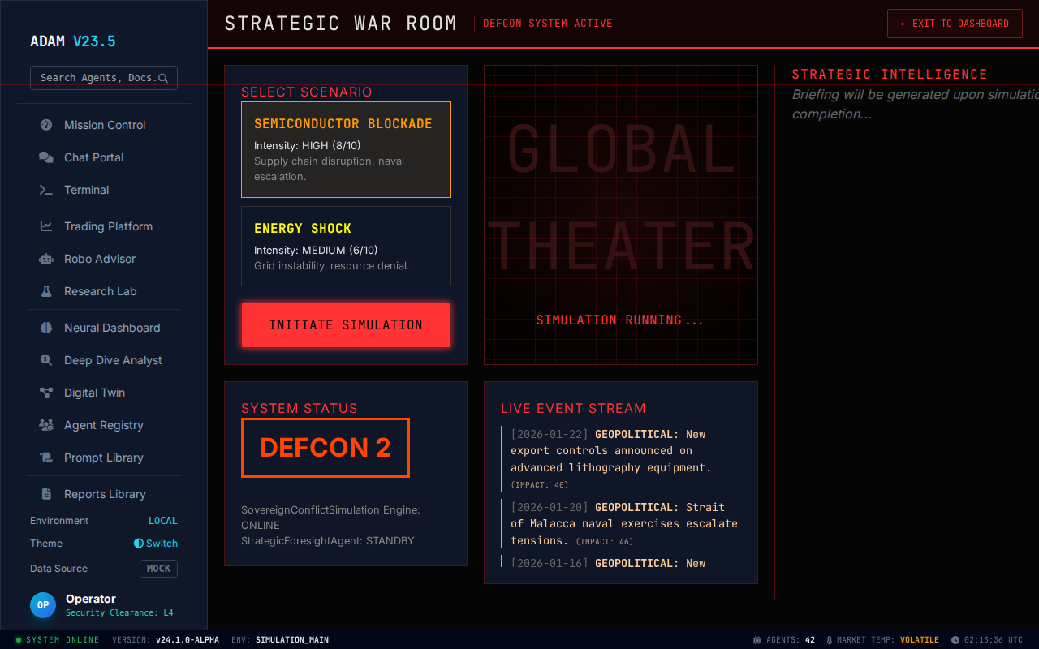Viewport: 1039px width, 649px height.
Task: Click Exit to Dashboard button
Action: coord(954,24)
